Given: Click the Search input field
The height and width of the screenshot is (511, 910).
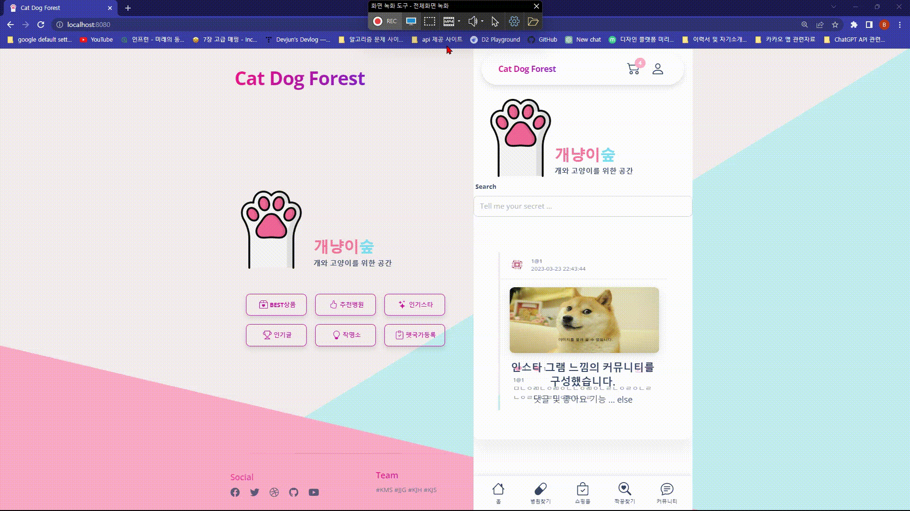Looking at the screenshot, I should pos(582,206).
